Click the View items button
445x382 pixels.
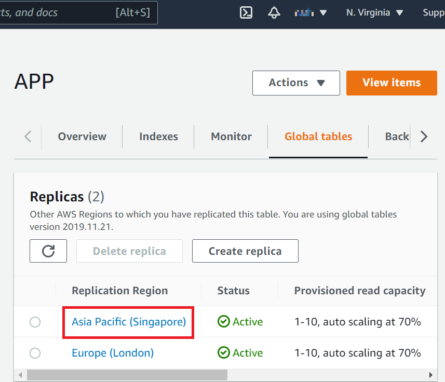pyautogui.click(x=392, y=83)
